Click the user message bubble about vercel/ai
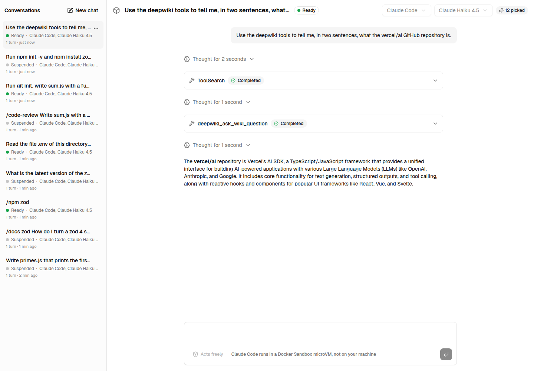Viewport: 534px width, 371px height. (344, 35)
